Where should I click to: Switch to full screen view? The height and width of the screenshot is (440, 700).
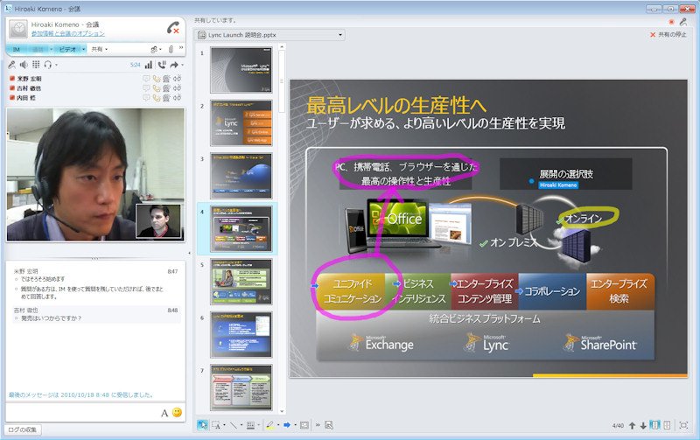[x=683, y=425]
